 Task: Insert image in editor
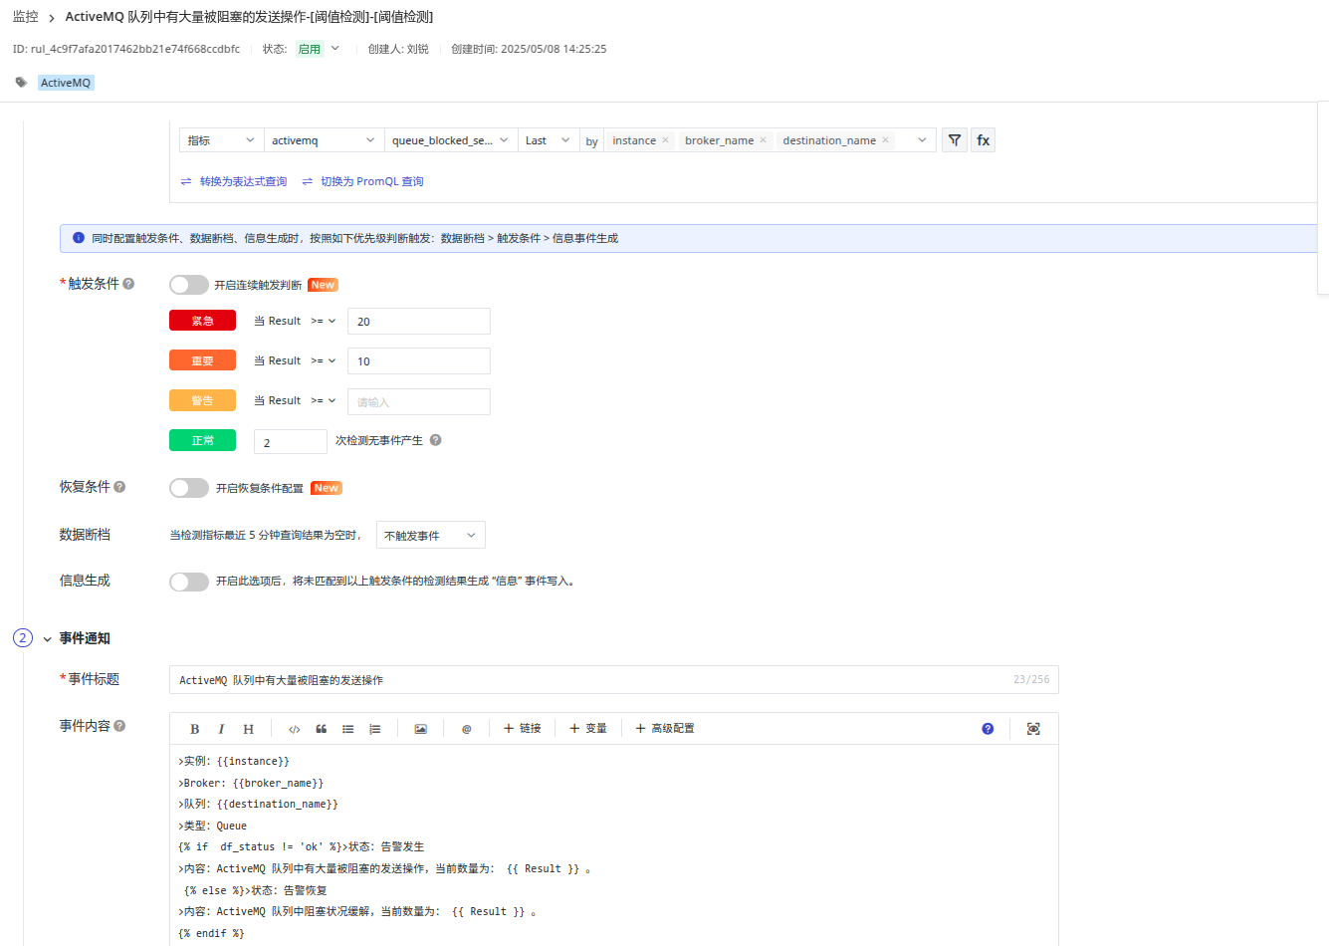point(420,729)
